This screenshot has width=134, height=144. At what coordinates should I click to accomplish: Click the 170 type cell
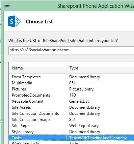click(x=73, y=95)
